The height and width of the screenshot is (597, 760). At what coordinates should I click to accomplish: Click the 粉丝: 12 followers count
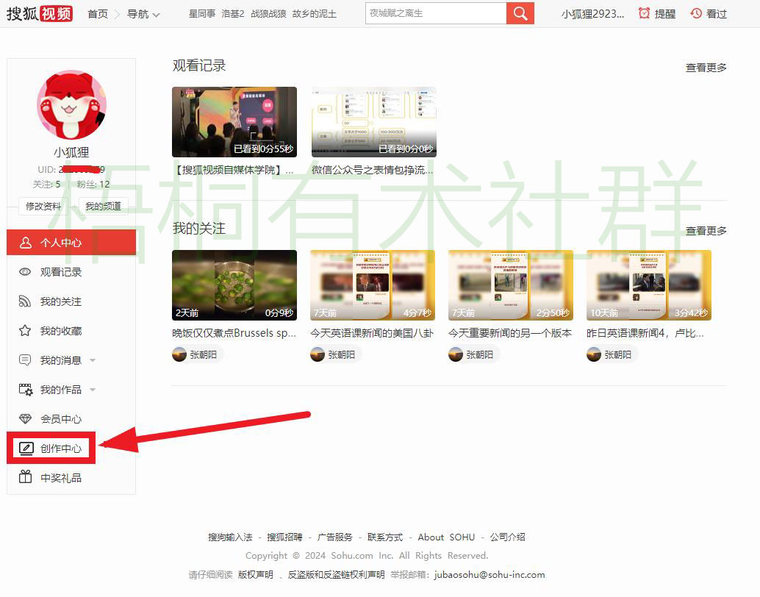[x=93, y=185]
